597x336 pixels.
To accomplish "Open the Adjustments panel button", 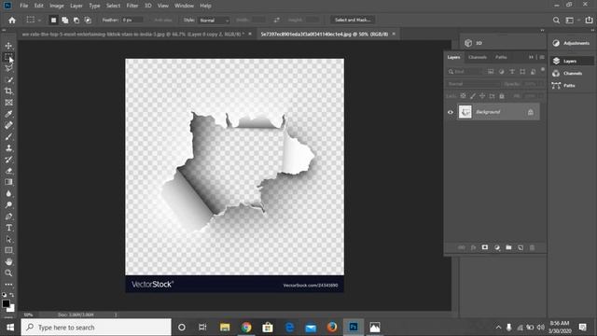I will [571, 43].
